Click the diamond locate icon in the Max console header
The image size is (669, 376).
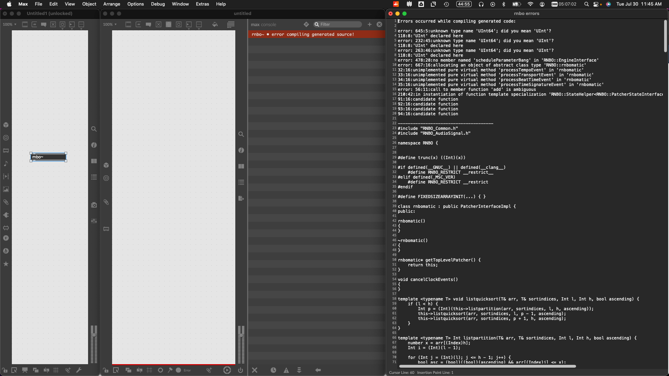pyautogui.click(x=306, y=24)
